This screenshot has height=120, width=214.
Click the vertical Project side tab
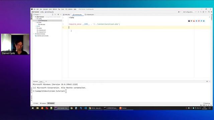(x=31, y=16)
